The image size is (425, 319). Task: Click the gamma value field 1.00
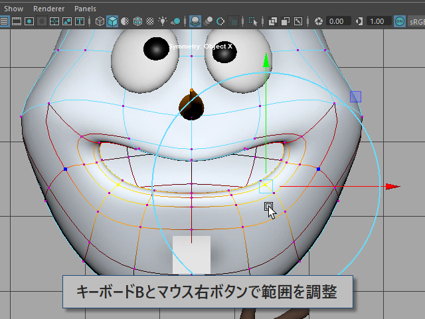coord(378,21)
